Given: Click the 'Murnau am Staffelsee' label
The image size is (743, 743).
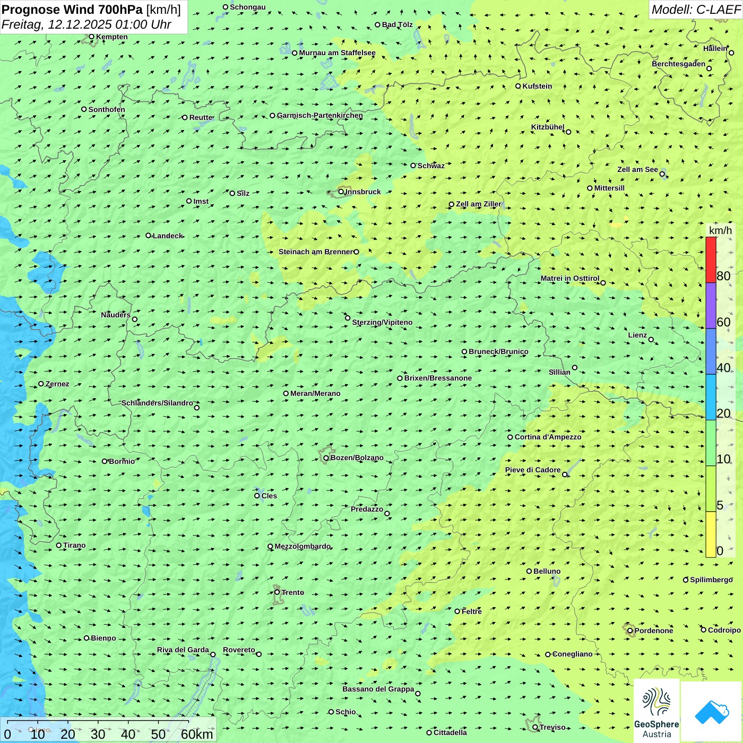Looking at the screenshot, I should 338,53.
